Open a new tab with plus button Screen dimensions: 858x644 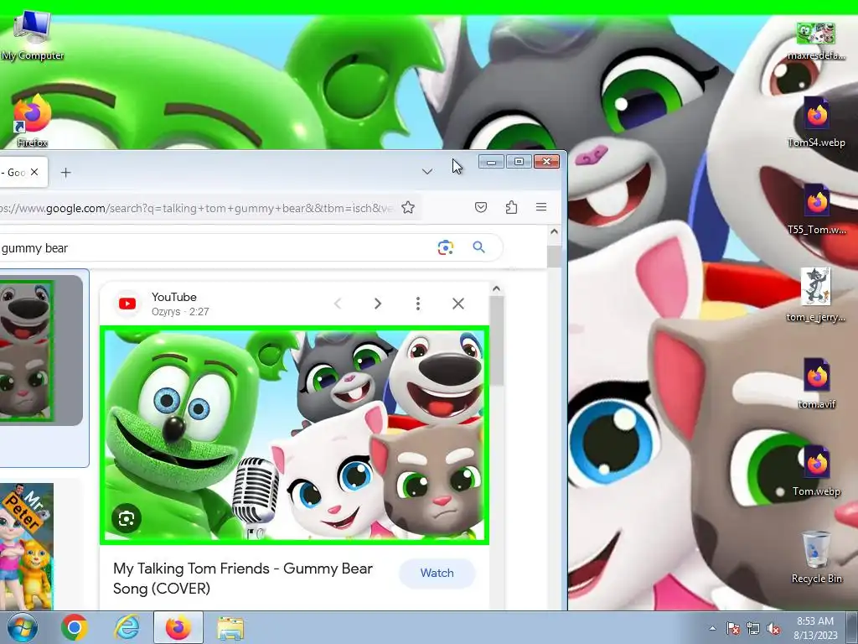65,173
